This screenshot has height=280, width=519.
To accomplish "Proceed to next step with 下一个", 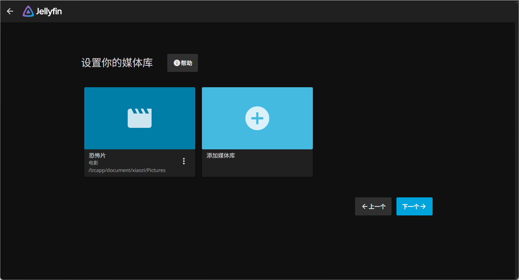I will [x=415, y=207].
